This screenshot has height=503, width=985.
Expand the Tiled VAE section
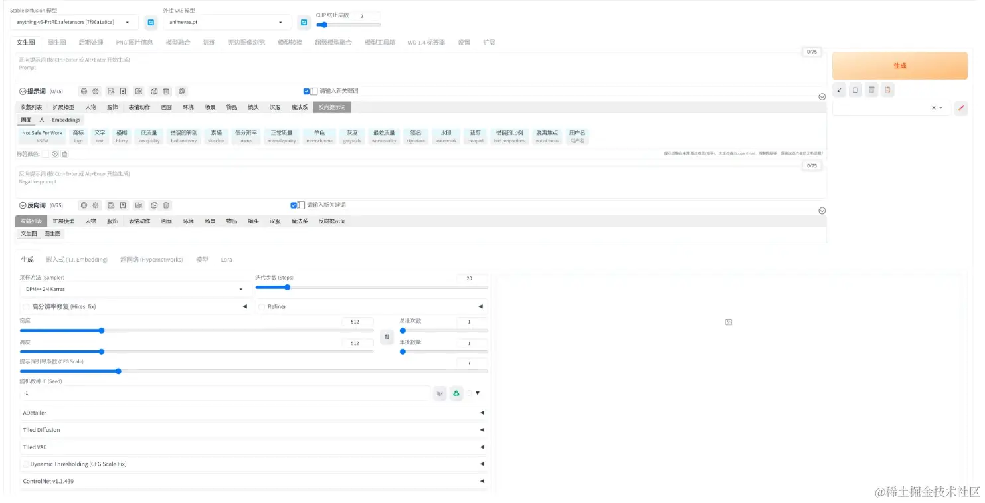tap(254, 447)
